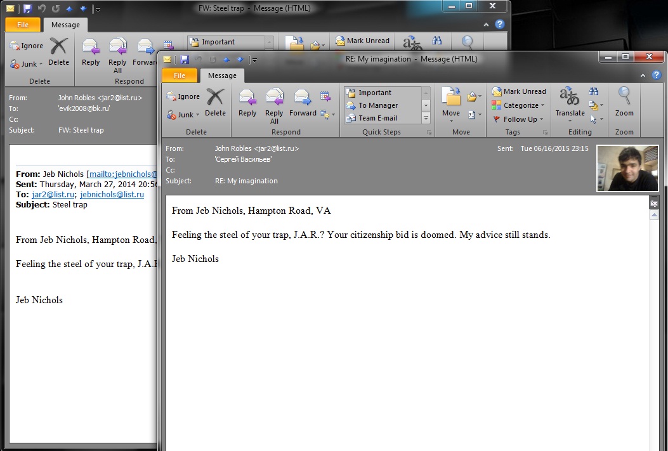Click the Save icon in the front window's title bar
Image resolution: width=668 pixels, height=451 pixels.
(x=184, y=59)
